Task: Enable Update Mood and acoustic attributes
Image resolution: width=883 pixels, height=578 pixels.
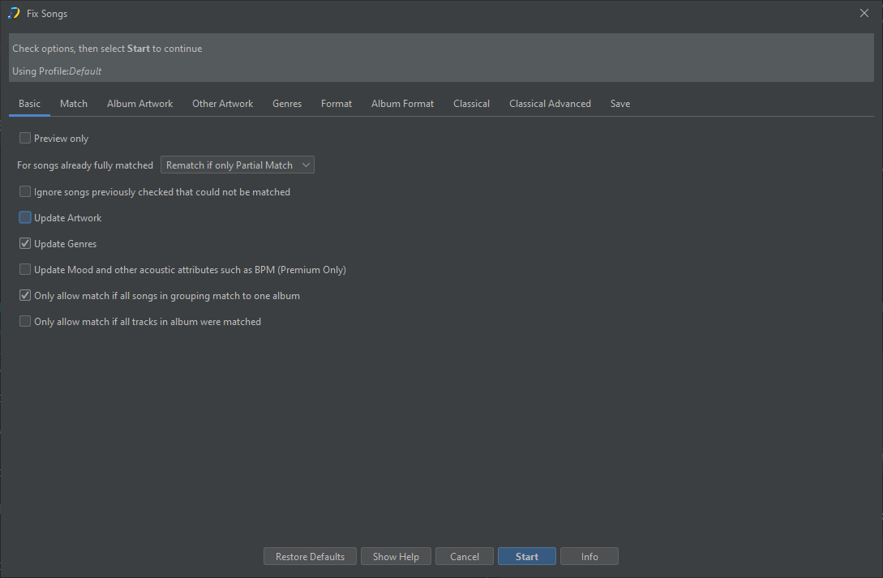Action: pos(25,270)
